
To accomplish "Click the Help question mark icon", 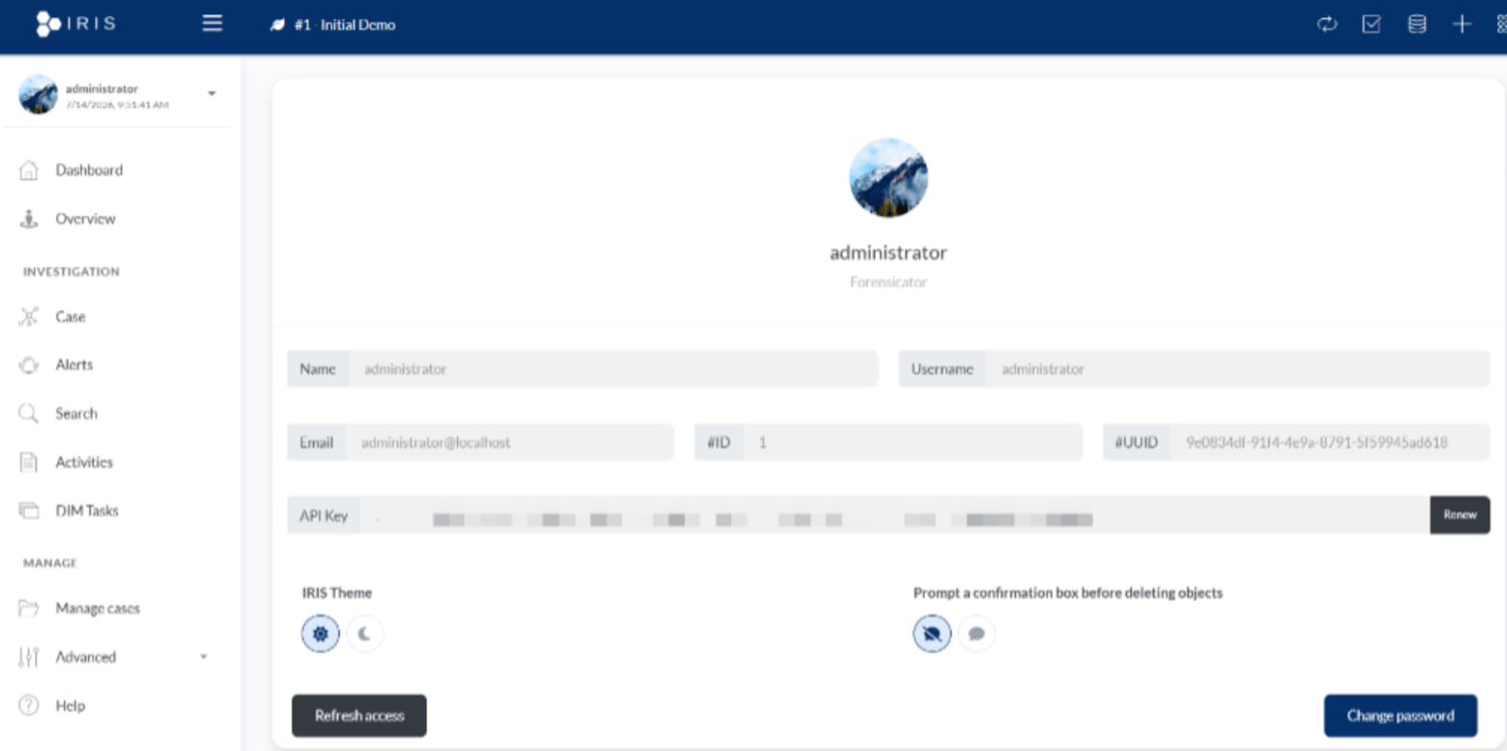I will pos(29,706).
